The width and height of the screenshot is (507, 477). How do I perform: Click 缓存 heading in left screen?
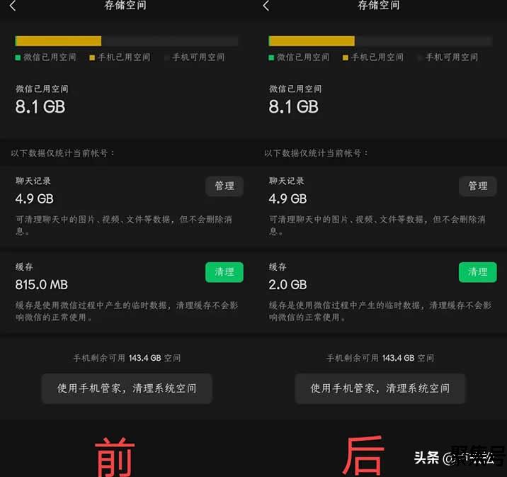[24, 267]
